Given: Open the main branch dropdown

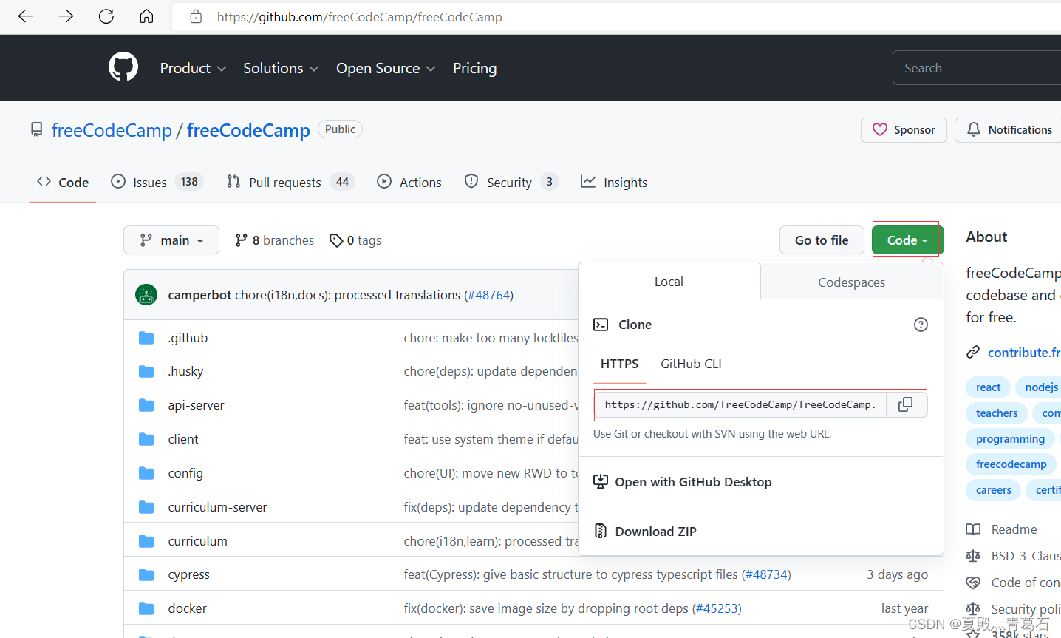Looking at the screenshot, I should pyautogui.click(x=171, y=240).
